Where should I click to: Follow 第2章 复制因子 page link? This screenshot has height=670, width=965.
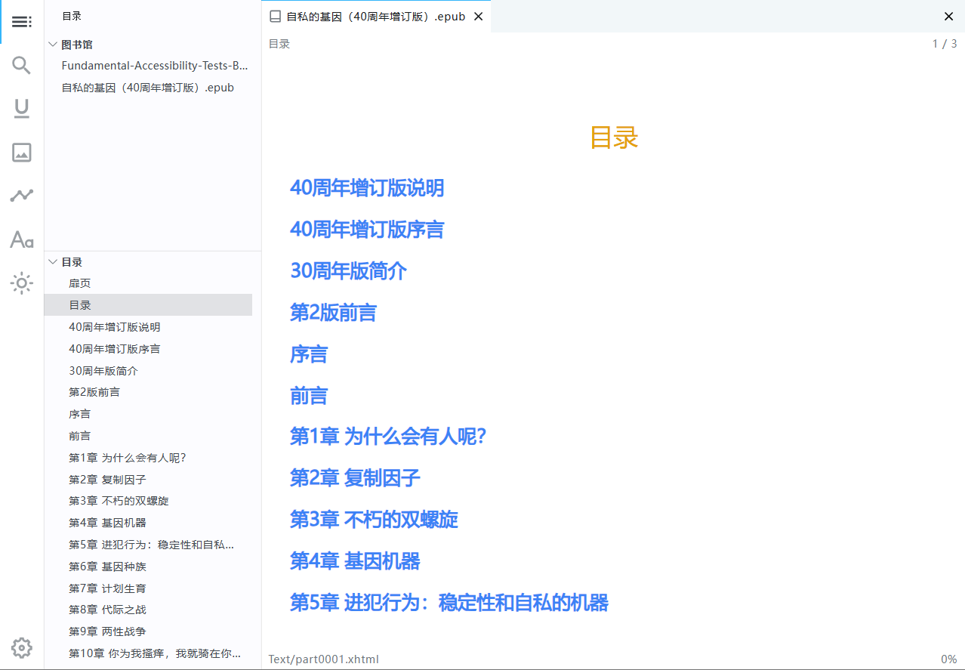pos(355,478)
